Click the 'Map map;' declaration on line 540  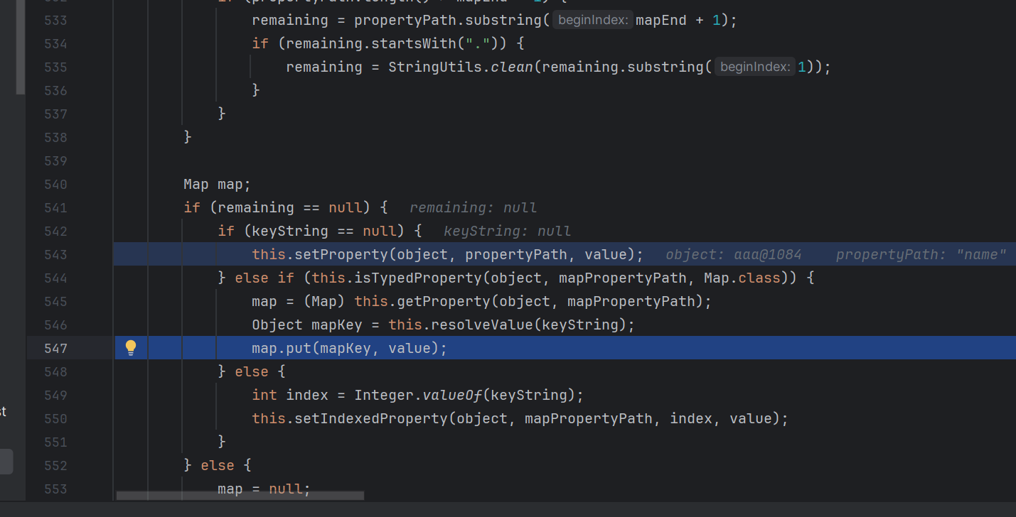[218, 184]
